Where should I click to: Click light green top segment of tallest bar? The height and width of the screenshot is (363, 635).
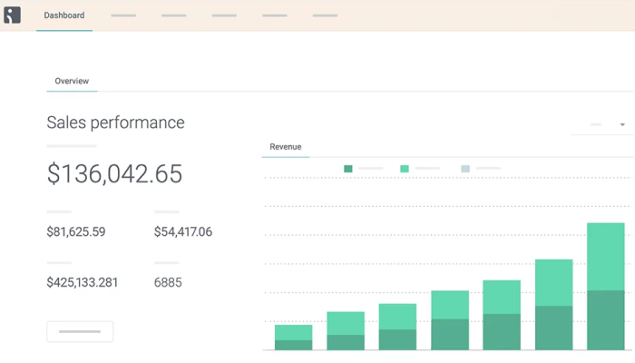(x=606, y=256)
